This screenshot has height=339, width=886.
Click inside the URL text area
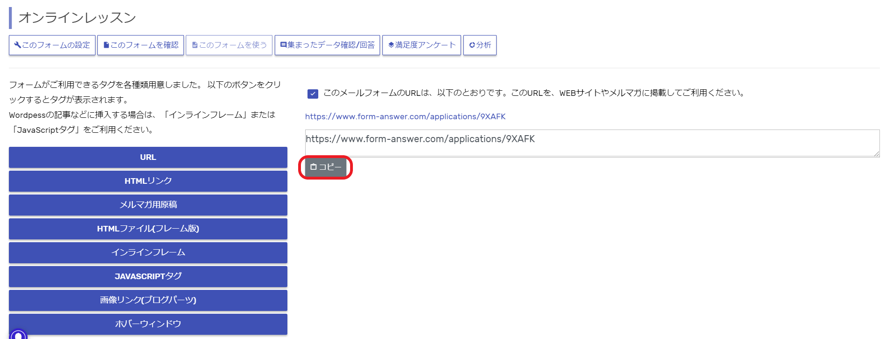592,143
